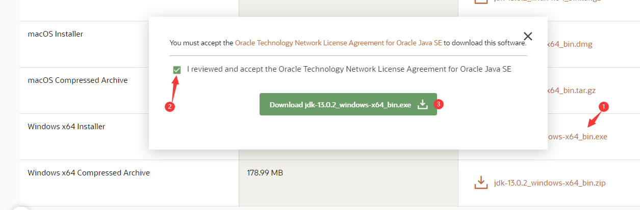Image resolution: width=640 pixels, height=210 pixels.
Task: Open the jdk-13.0.2_windows-x64_bin.zip link
Action: 550,183
